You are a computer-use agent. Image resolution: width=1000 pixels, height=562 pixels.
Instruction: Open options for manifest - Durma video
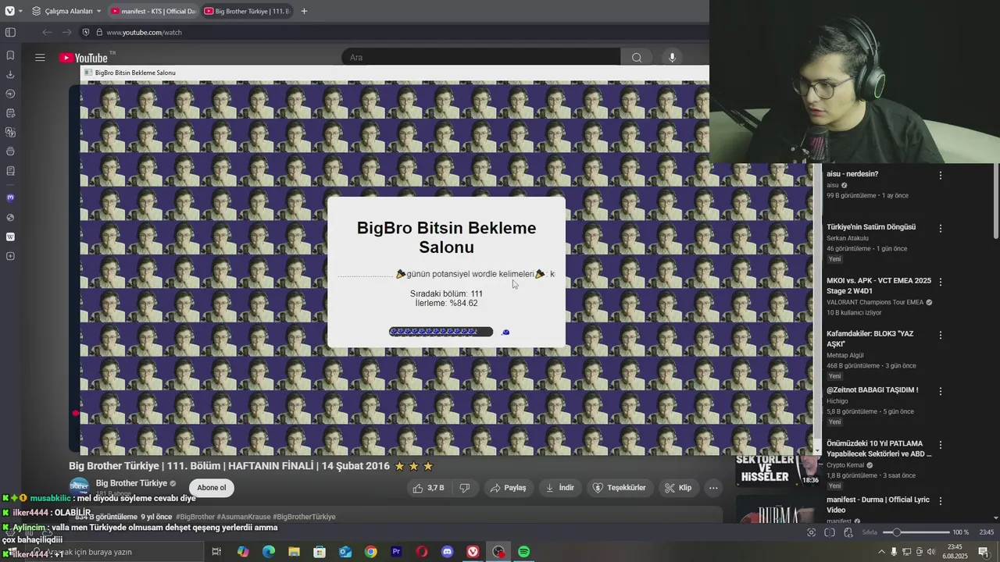(x=941, y=501)
